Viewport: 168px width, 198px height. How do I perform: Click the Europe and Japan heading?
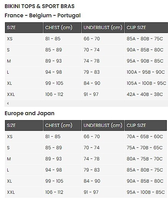tap(30, 113)
